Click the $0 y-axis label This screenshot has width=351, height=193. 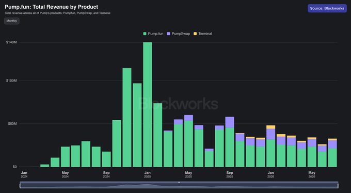(14, 167)
